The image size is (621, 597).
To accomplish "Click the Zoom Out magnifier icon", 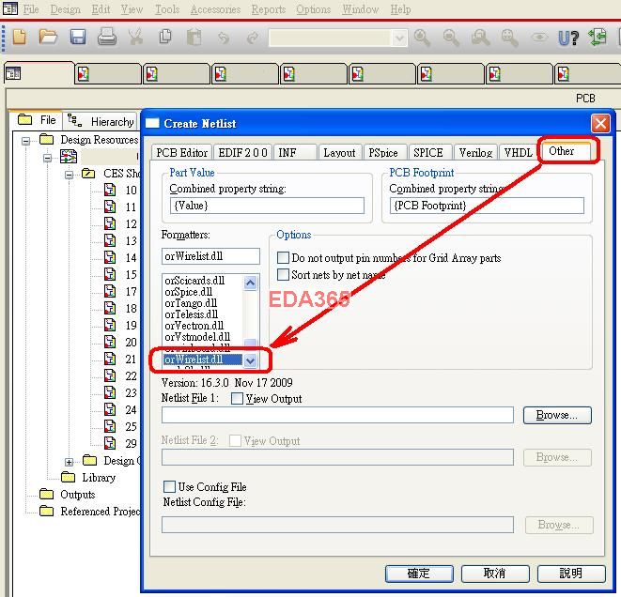I will pyautogui.click(x=451, y=38).
